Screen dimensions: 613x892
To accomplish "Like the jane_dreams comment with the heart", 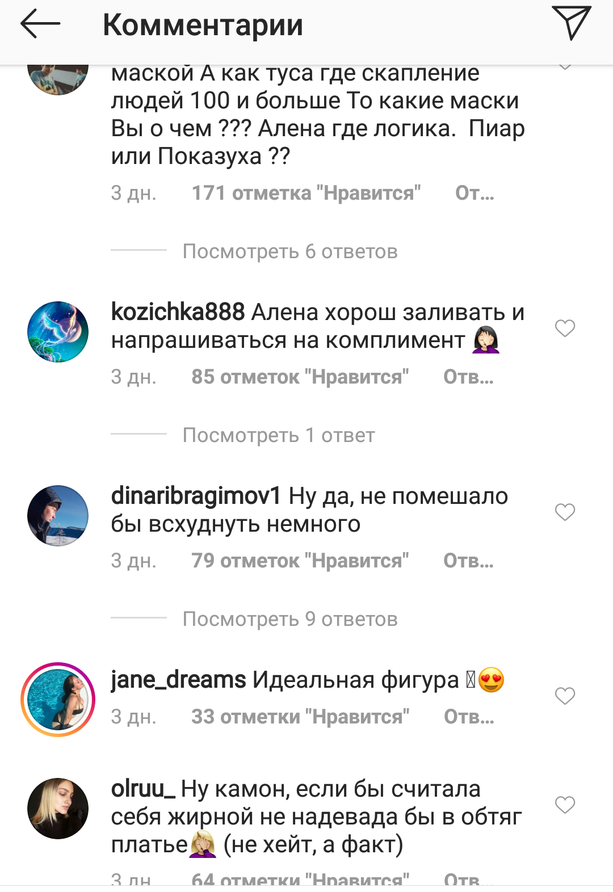I will [x=565, y=696].
